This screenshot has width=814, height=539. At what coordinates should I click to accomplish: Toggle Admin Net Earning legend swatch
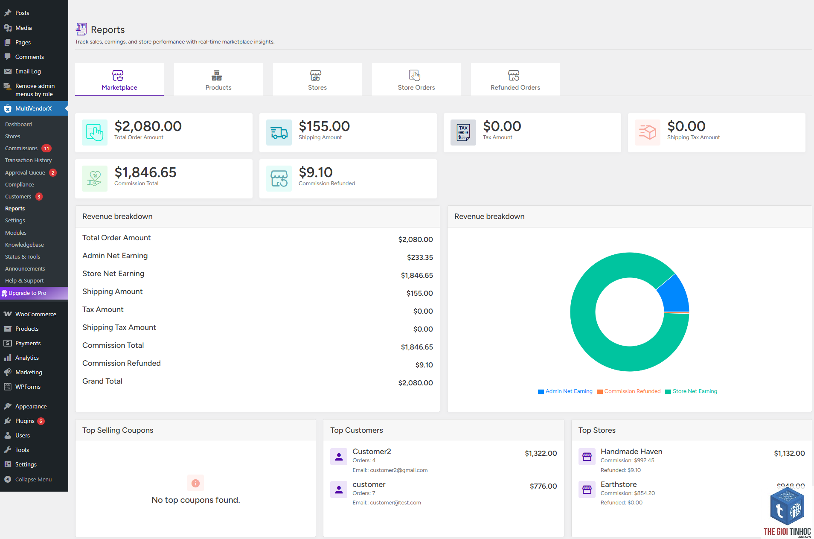541,391
